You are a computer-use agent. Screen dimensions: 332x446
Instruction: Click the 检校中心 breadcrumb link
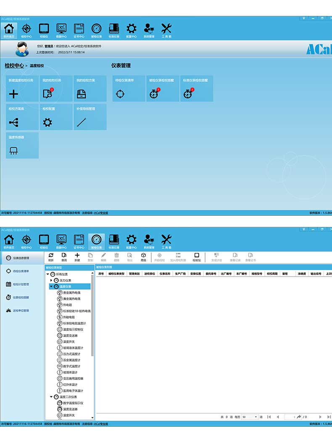(x=14, y=66)
